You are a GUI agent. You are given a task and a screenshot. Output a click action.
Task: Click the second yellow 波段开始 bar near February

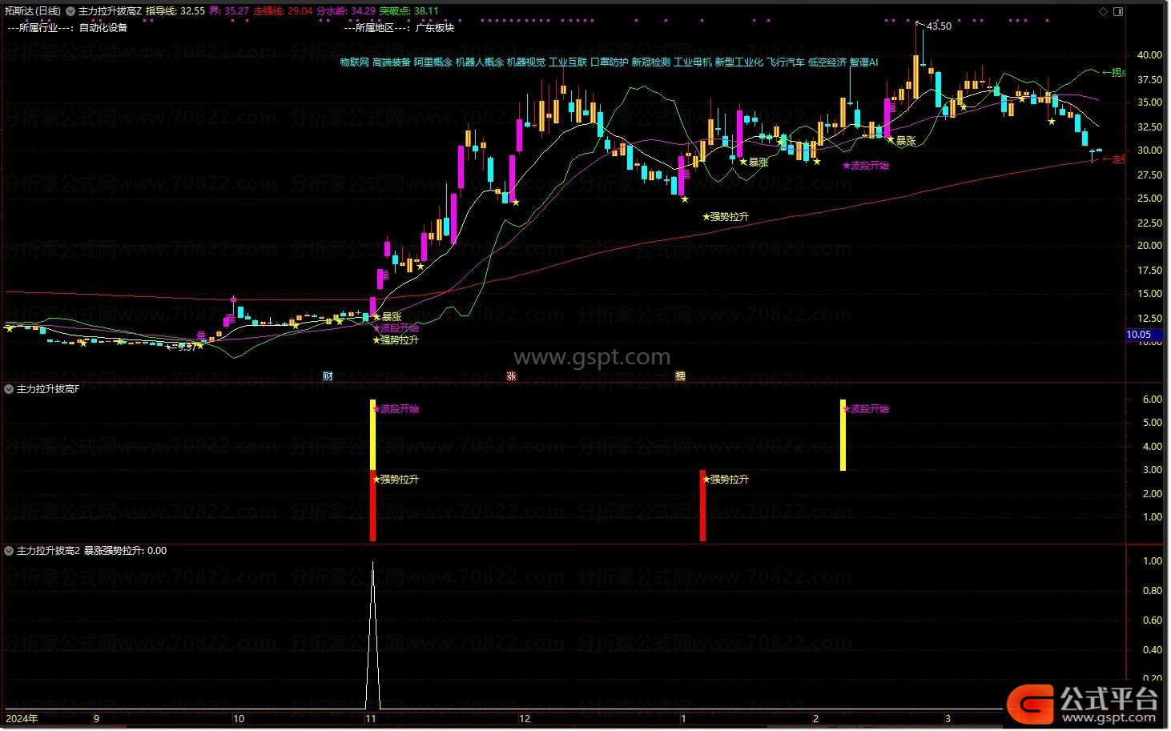pyautogui.click(x=843, y=435)
